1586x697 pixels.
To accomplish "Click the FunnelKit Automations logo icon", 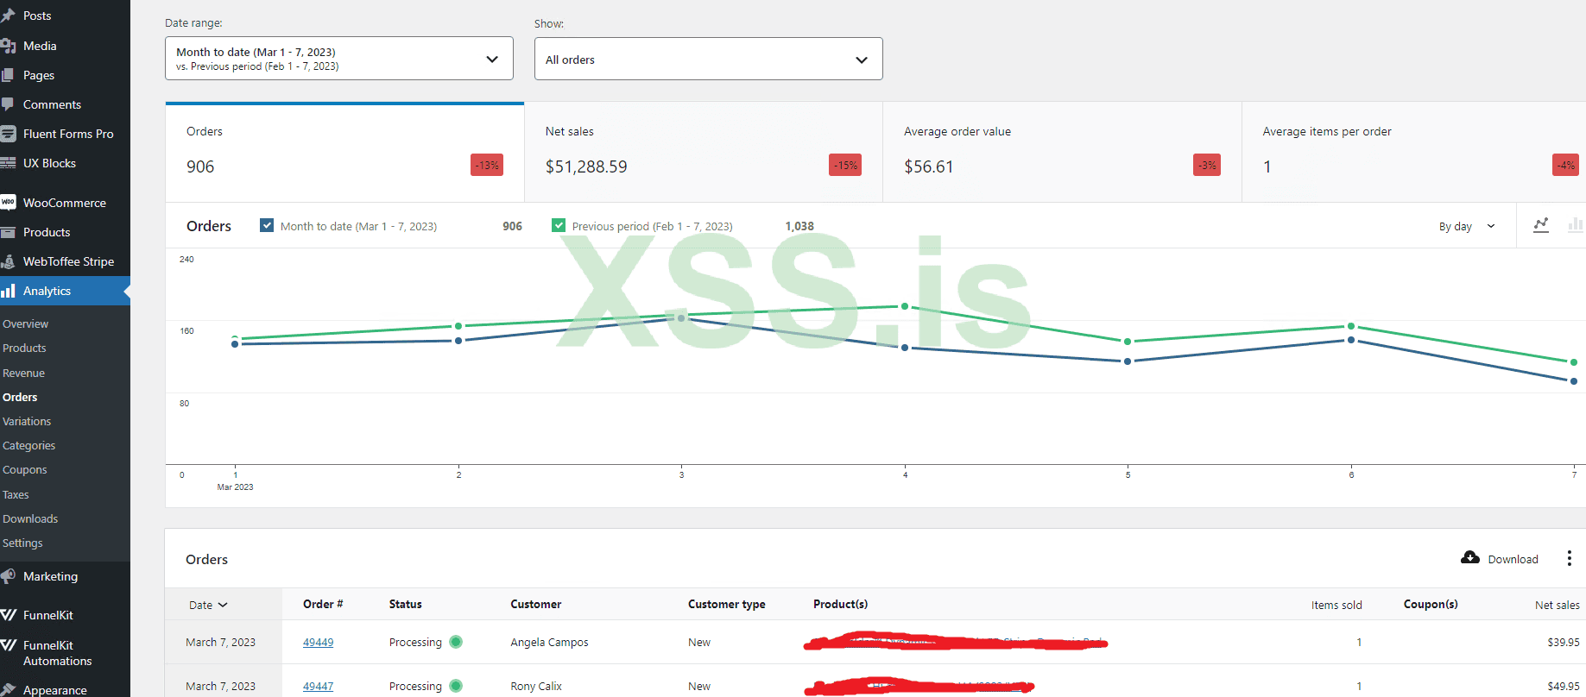I will pos(8,645).
